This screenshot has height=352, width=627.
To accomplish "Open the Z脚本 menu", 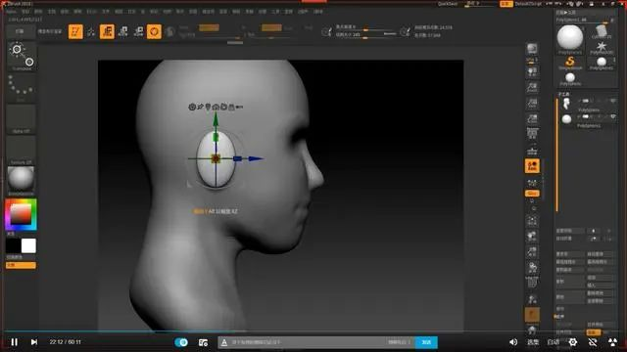I will 317,12.
